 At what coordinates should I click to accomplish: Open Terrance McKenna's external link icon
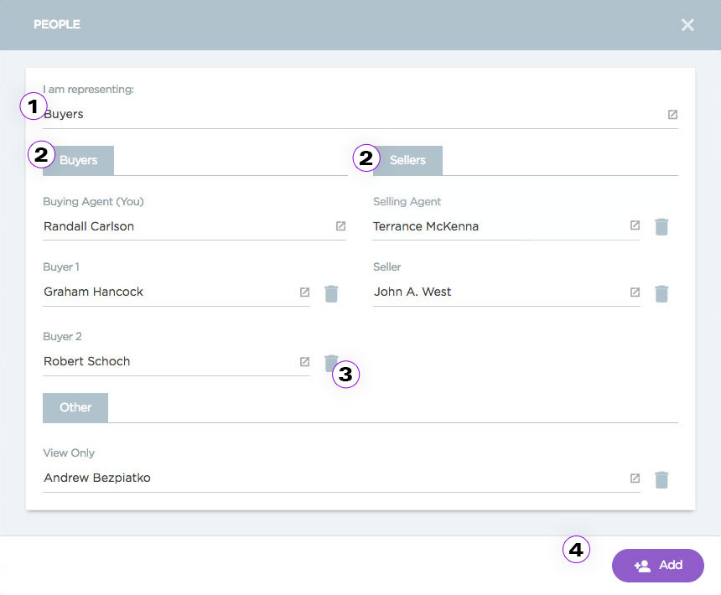(635, 226)
